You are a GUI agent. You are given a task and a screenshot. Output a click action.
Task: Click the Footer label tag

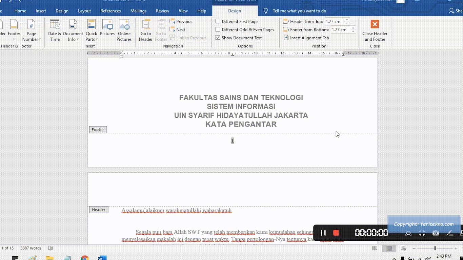98,130
